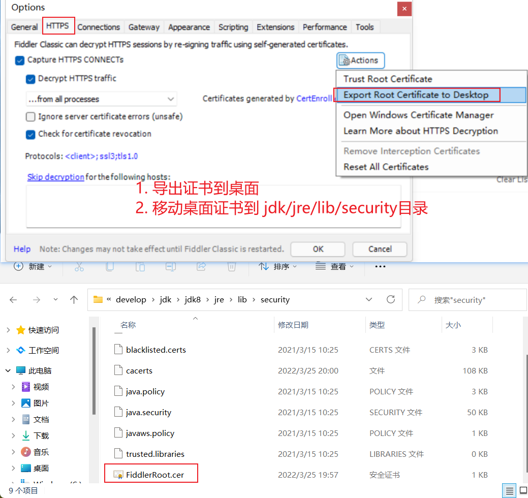Viewport: 528px width, 498px height.
Task: Click the Share icon in Explorer toolbar
Action: [201, 267]
